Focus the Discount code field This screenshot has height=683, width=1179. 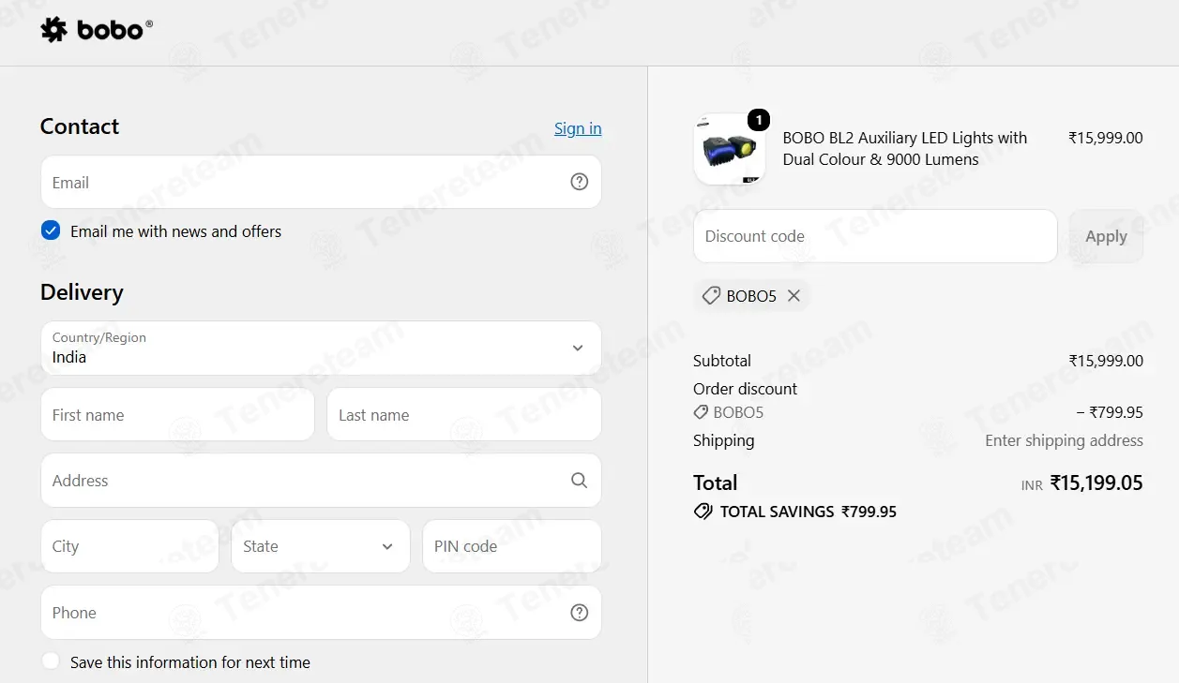click(x=875, y=236)
